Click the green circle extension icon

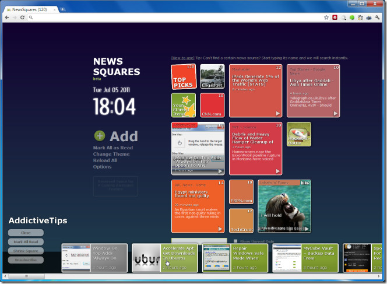click(x=352, y=17)
